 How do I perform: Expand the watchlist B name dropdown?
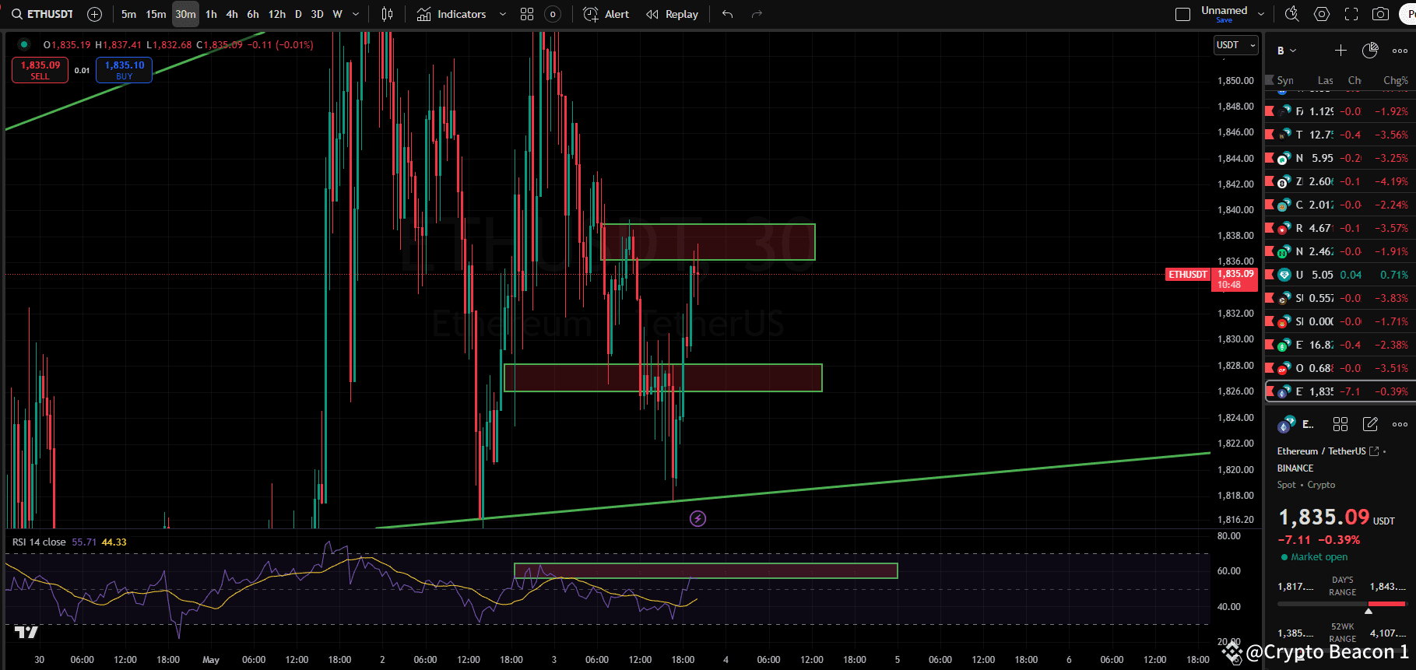tap(1287, 51)
